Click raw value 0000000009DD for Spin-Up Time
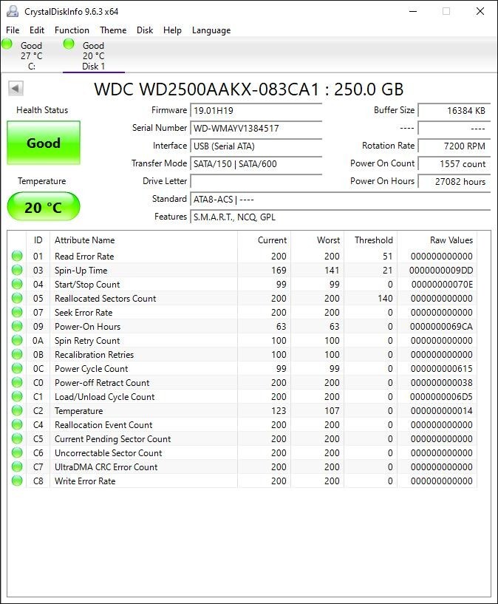 point(441,271)
